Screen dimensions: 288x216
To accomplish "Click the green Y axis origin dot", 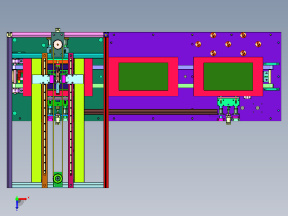I will pyautogui.click(x=17, y=199).
